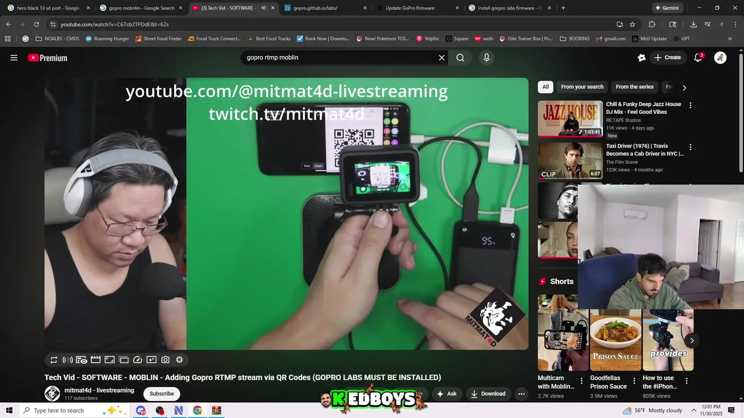Open playback speed gauge icon

coord(138,360)
